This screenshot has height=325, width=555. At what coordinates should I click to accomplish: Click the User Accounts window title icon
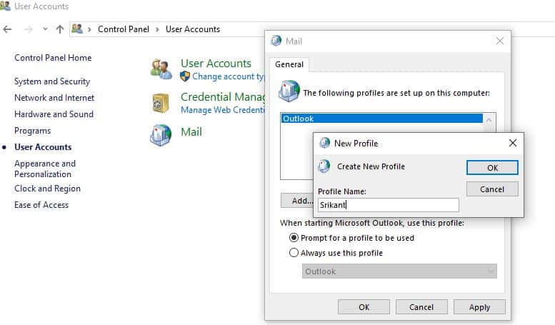pyautogui.click(x=5, y=6)
